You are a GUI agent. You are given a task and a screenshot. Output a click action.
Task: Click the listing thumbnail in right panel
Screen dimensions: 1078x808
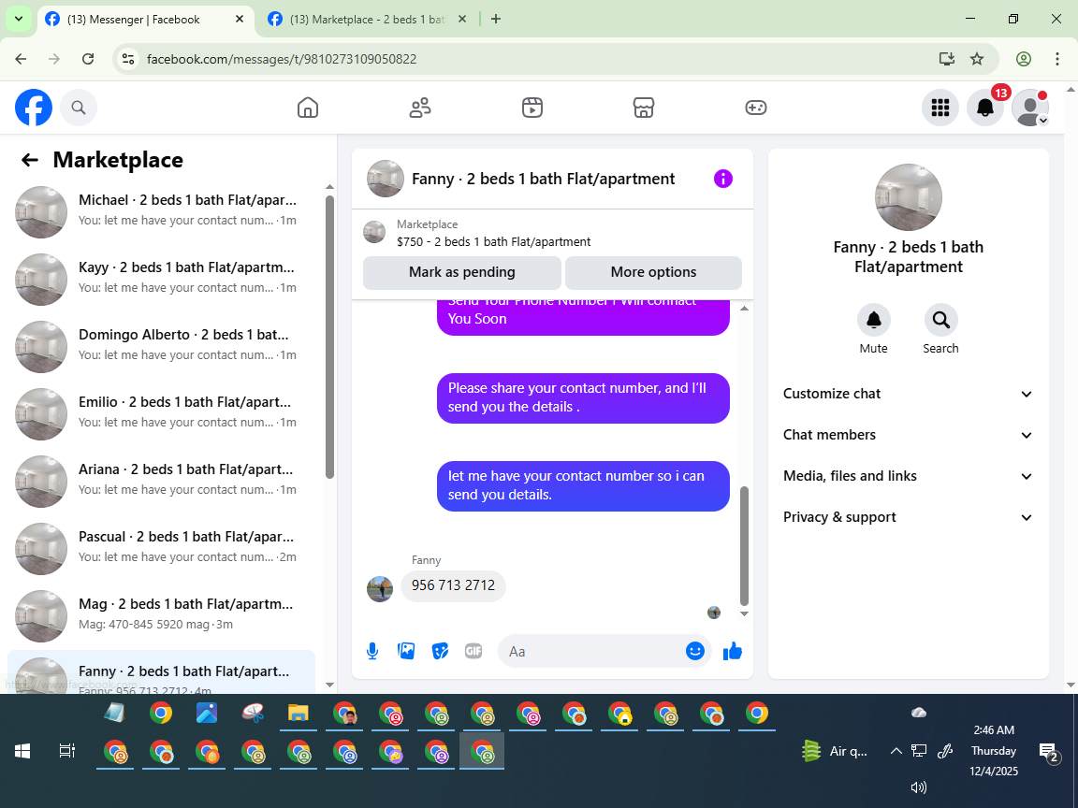point(909,197)
